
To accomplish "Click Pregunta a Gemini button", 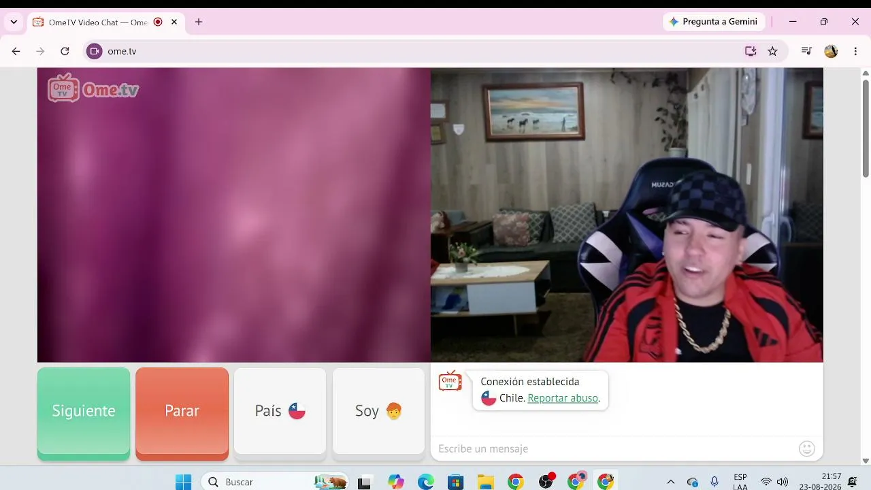I will click(x=713, y=22).
